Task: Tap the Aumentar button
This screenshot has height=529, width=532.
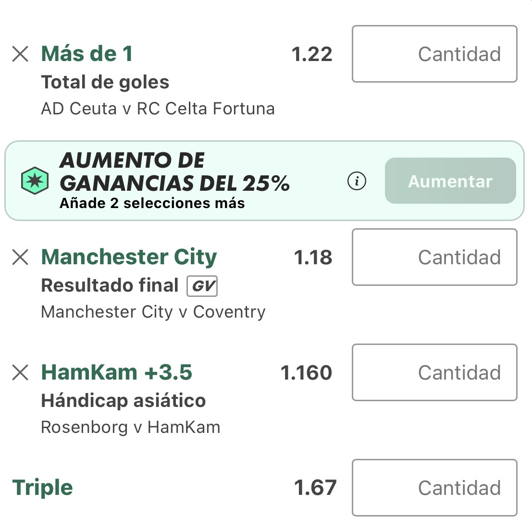Action: (450, 181)
